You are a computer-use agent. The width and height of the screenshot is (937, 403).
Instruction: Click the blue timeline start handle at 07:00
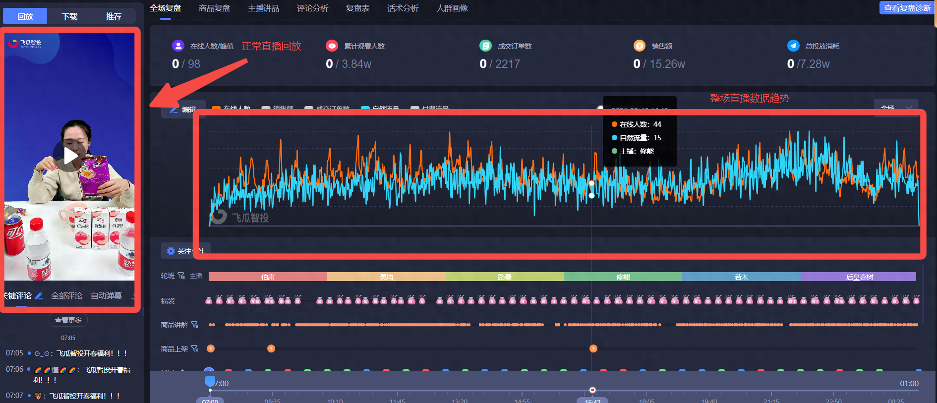point(210,381)
